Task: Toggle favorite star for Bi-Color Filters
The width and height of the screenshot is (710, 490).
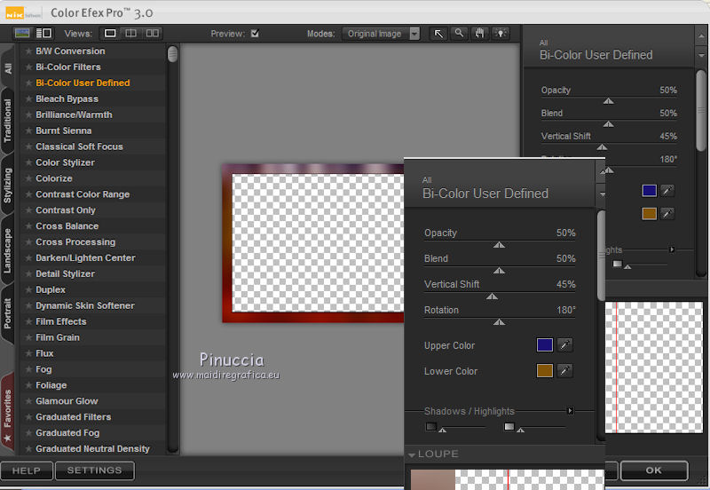Action: [28, 67]
